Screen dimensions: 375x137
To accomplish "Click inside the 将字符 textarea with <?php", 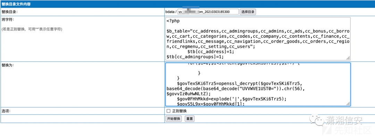I will [x=258, y=39].
